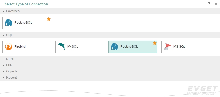
Task: Click the Firebird phoenix icon
Action: pyautogui.click(x=8, y=47)
